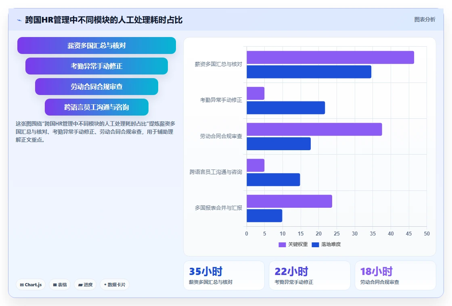Click the y-axis label 考勤异常手动修正
452x306 pixels.
coord(221,100)
